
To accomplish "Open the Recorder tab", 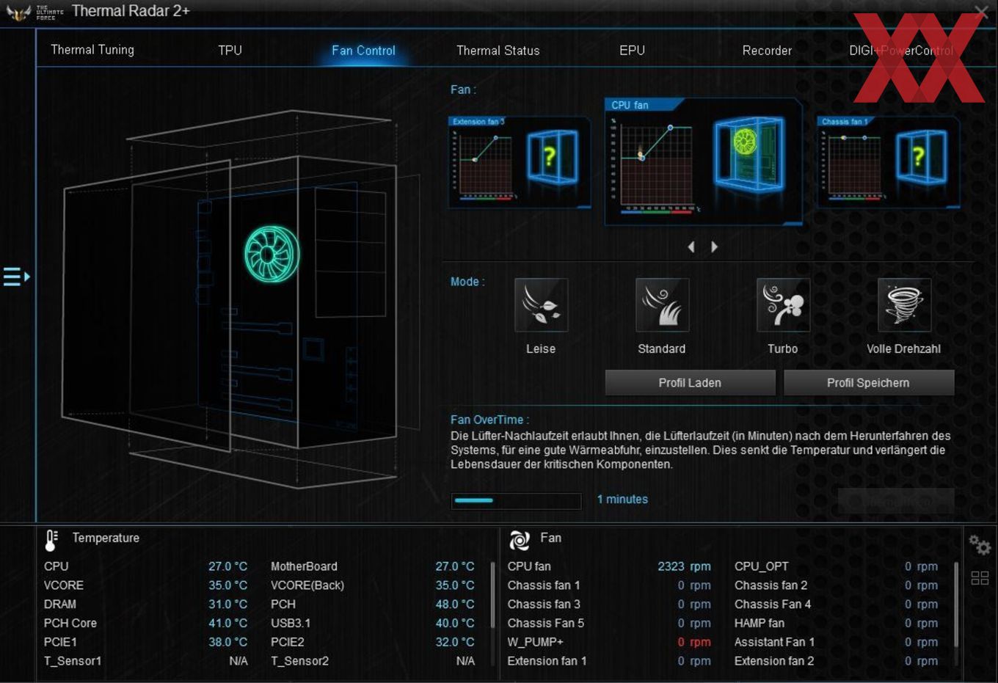I will (767, 51).
